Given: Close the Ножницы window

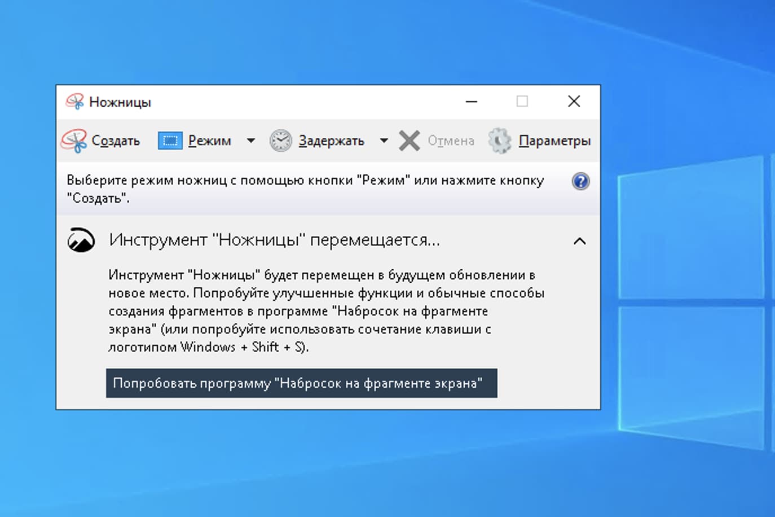Looking at the screenshot, I should [574, 102].
